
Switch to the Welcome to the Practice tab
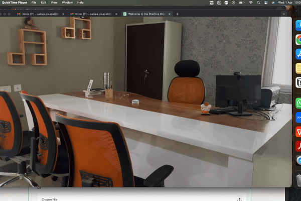147,14
